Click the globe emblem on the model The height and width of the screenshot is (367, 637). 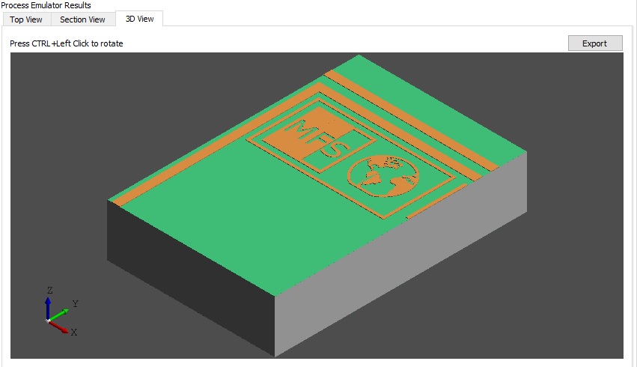coord(382,176)
